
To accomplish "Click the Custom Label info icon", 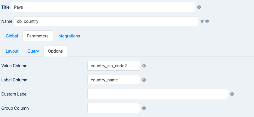I will (232, 94).
